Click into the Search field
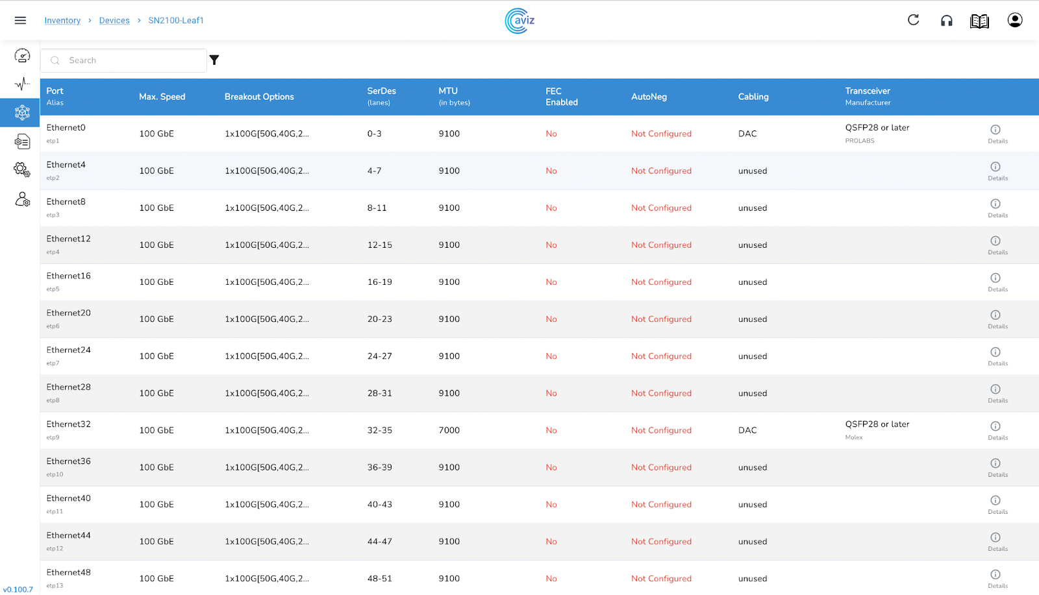Screen dimensions: 1039x595 (123, 60)
